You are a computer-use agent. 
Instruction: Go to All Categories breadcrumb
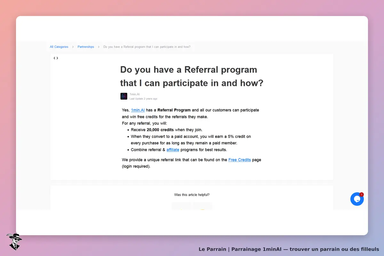pos(59,47)
